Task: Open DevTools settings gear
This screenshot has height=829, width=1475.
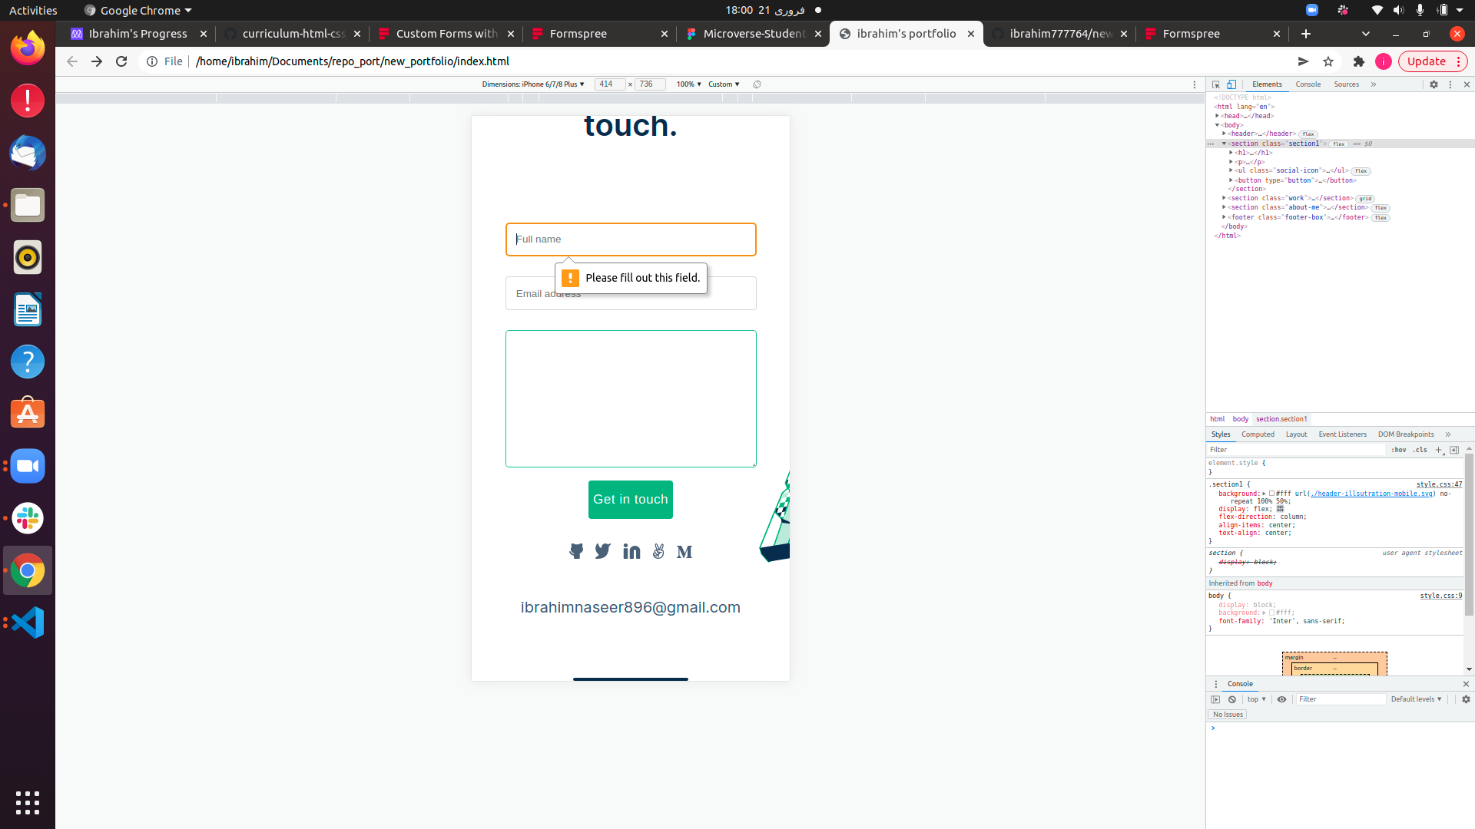Action: (1434, 84)
